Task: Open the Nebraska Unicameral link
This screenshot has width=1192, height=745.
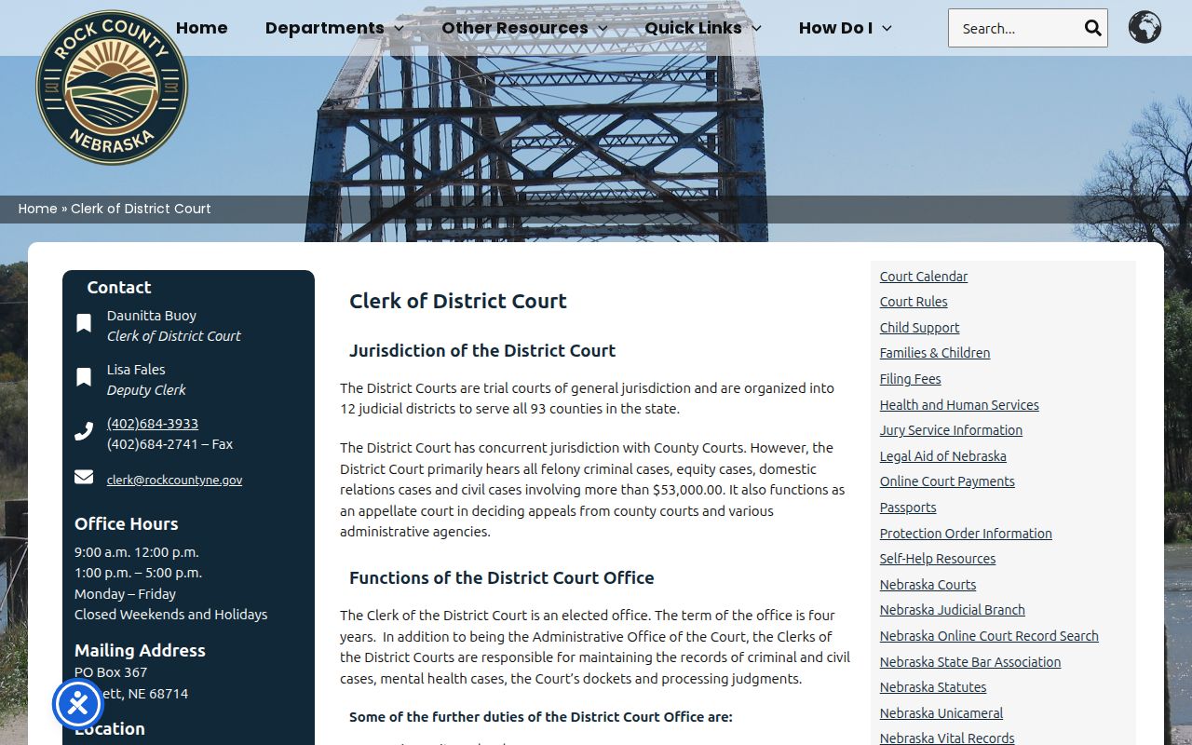Action: tap(941, 713)
